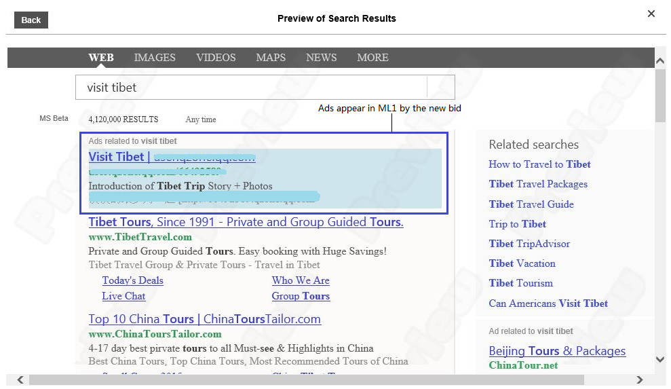The height and width of the screenshot is (389, 671).
Task: Click the vertical scrollbar down arrow
Action: click(660, 359)
